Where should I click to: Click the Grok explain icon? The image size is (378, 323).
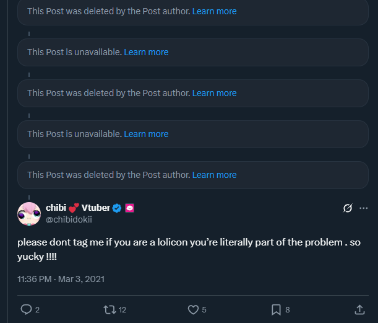pyautogui.click(x=348, y=208)
